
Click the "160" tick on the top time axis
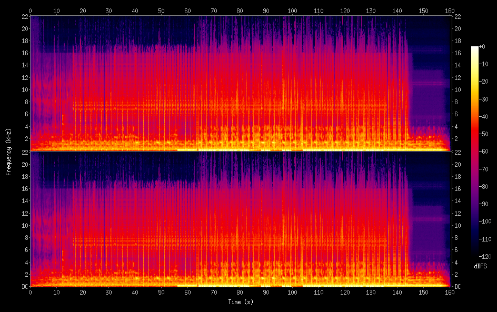(x=450, y=11)
